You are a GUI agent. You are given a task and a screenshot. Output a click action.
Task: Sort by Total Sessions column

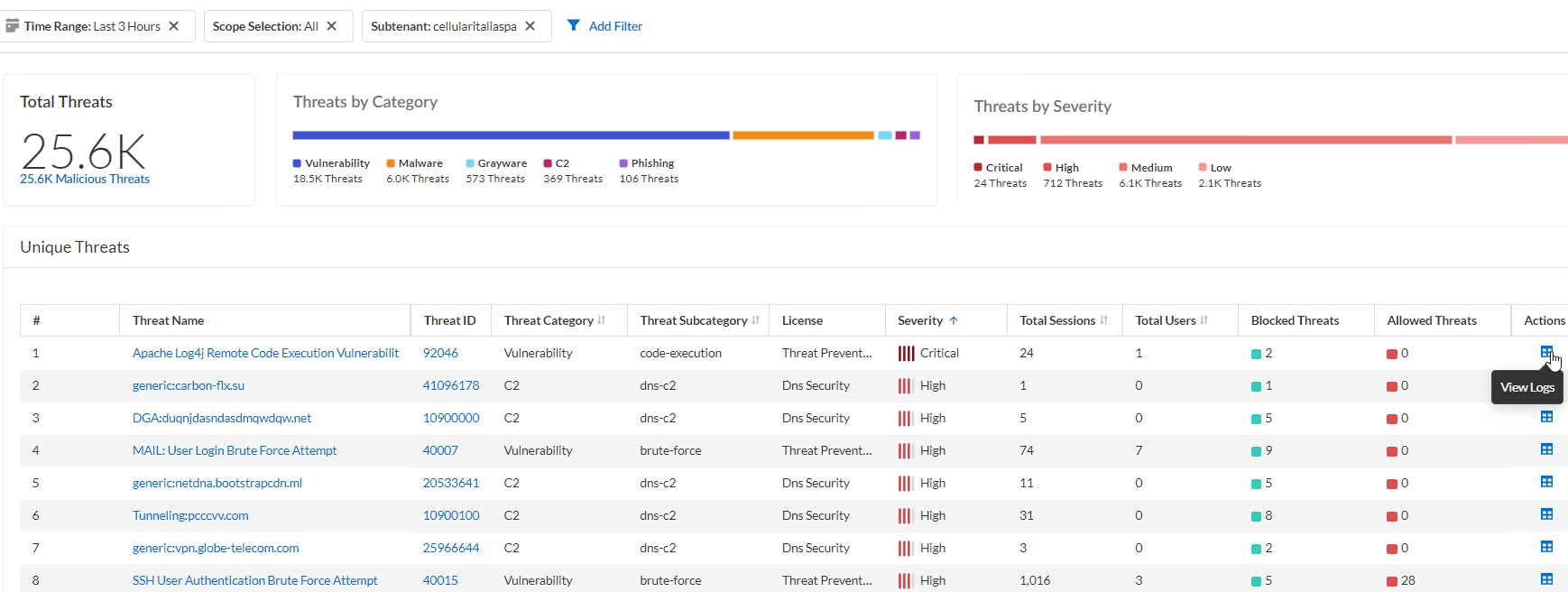pos(1103,320)
